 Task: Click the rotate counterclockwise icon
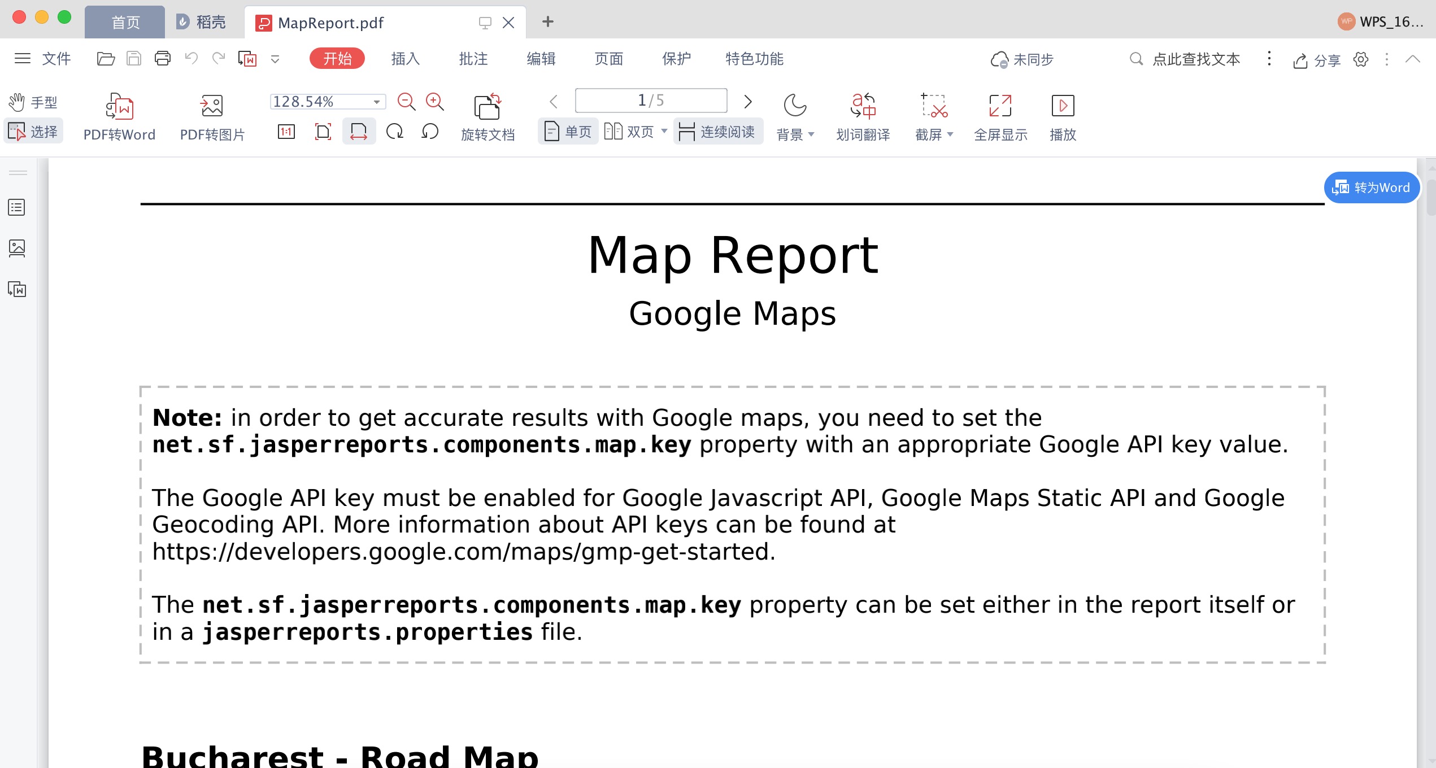430,132
